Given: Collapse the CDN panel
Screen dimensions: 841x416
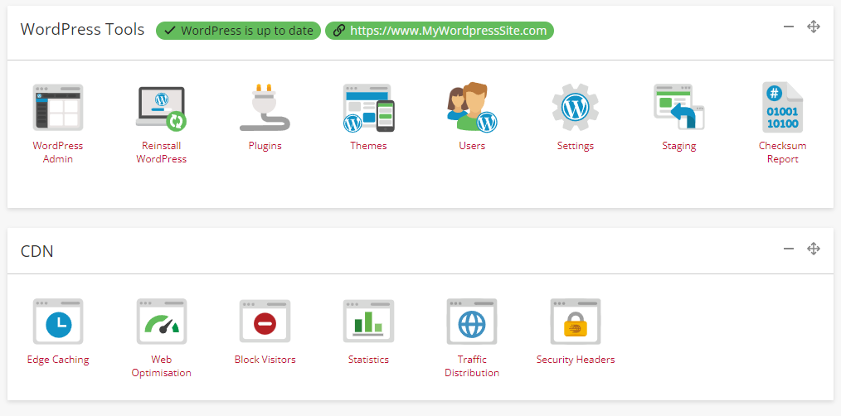Looking at the screenshot, I should (x=789, y=249).
